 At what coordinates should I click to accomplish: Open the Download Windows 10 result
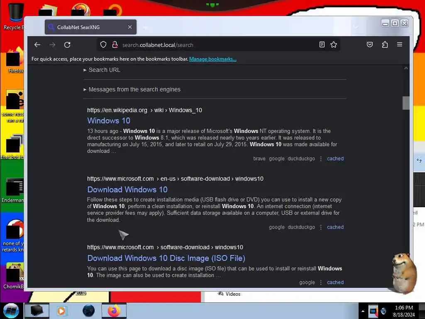point(127,189)
